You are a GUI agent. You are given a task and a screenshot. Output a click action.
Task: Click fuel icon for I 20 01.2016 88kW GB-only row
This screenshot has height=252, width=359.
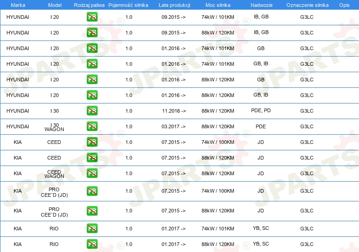tap(92, 80)
